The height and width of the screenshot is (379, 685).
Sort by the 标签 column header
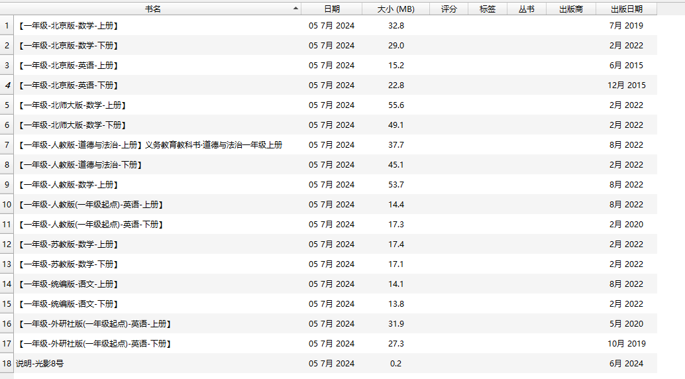(x=488, y=9)
